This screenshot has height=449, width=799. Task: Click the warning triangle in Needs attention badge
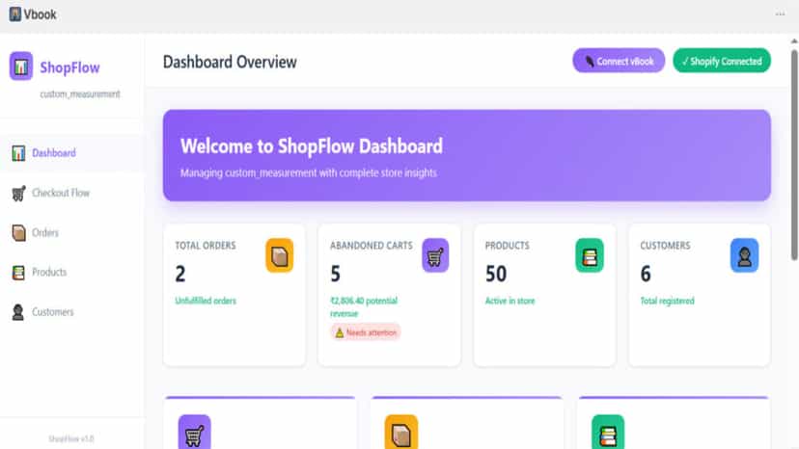coord(340,333)
